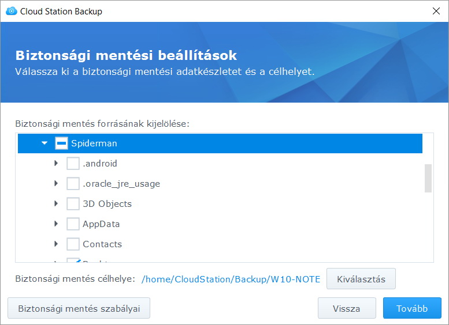The height and width of the screenshot is (325, 449).
Task: Click the Cloud Station Backup title bar icon
Action: (x=11, y=11)
